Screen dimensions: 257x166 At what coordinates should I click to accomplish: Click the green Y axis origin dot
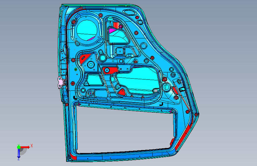[19, 147]
